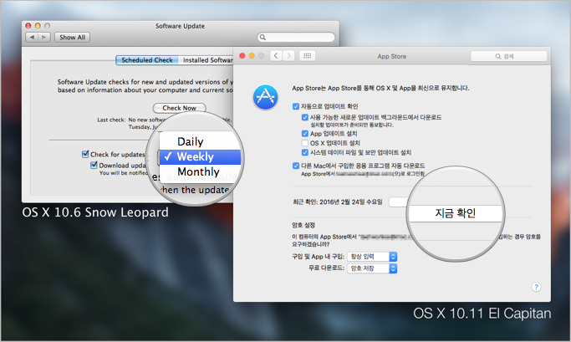
Task: Click the help question mark button
Action: (536, 287)
